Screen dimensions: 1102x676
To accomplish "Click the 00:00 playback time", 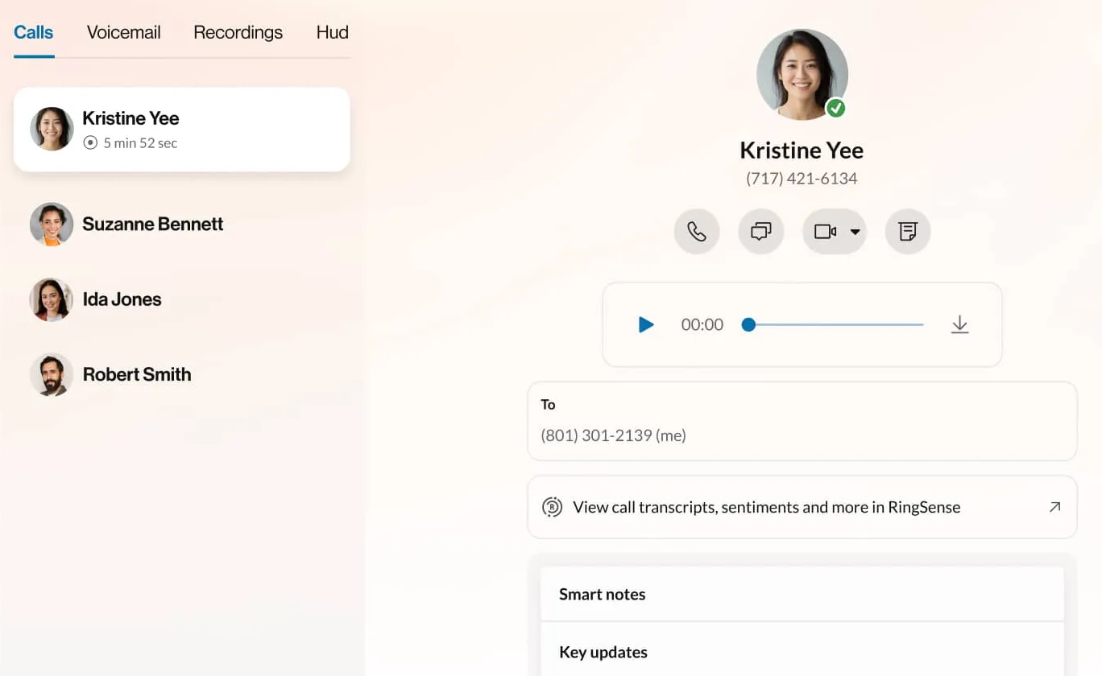I will [x=702, y=324].
